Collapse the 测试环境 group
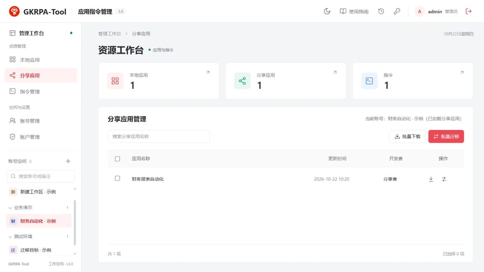The image size is (484, 272). tap(39, 236)
